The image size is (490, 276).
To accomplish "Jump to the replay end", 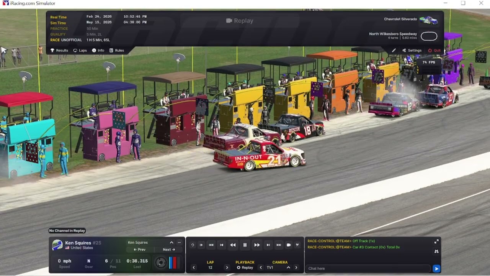I will point(279,245).
